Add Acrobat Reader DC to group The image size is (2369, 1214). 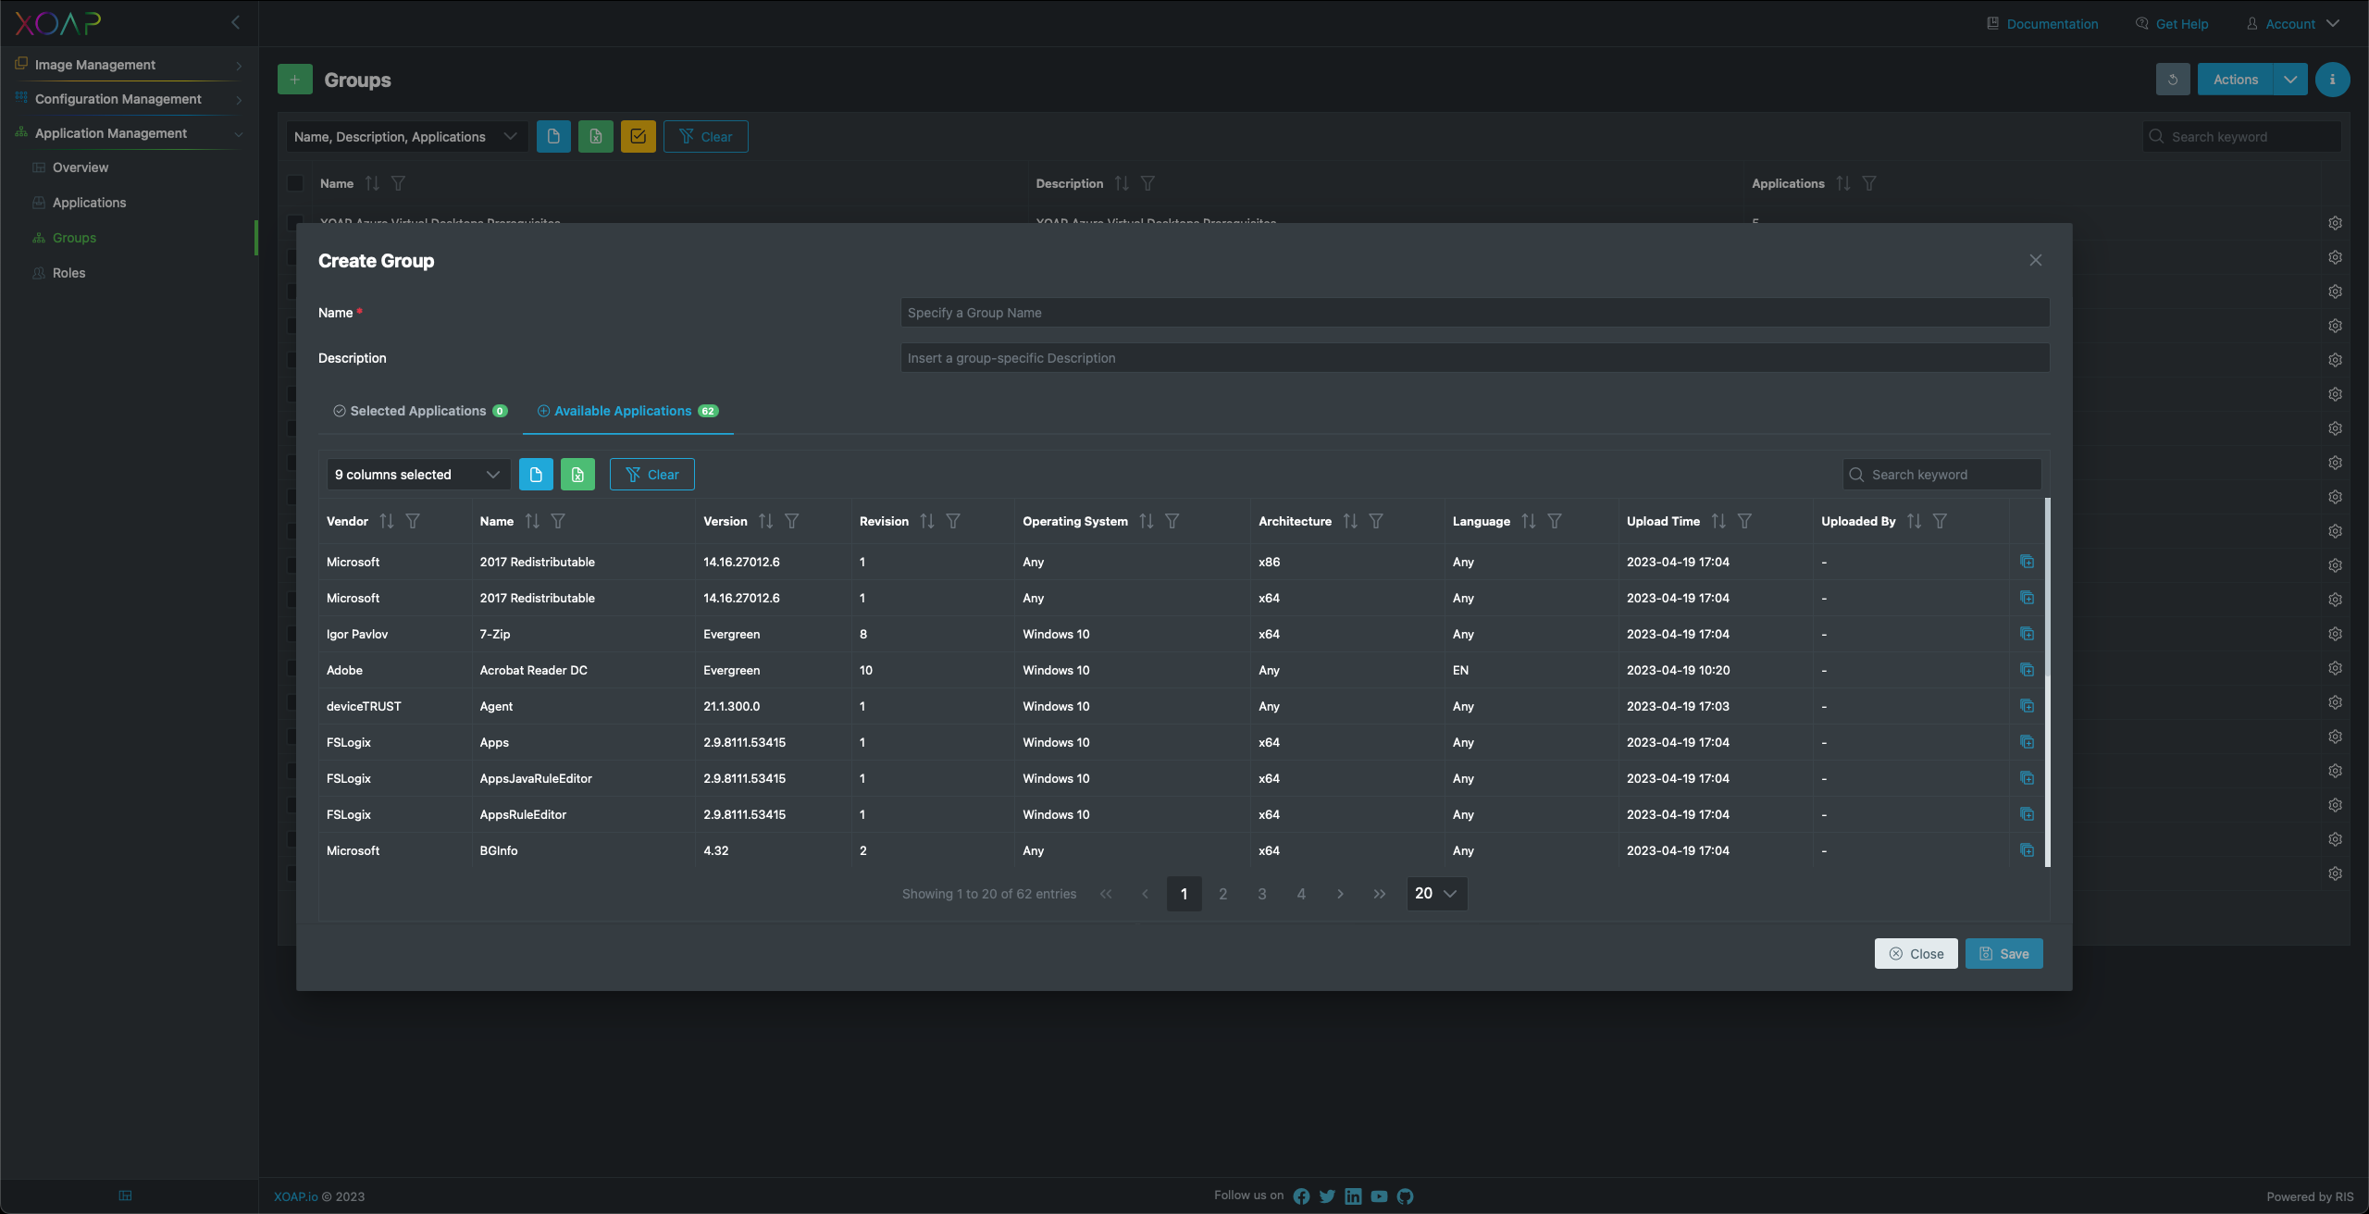pyautogui.click(x=2027, y=670)
